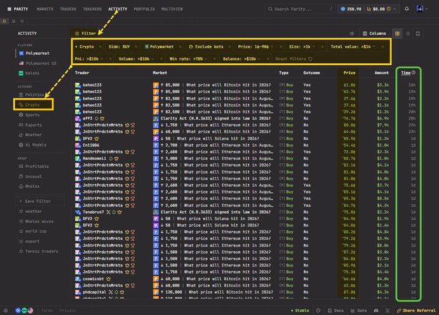Image resolution: width=439 pixels, height=315 pixels.
Task: Click the document icon below the top nav
Action: (x=13, y=21)
